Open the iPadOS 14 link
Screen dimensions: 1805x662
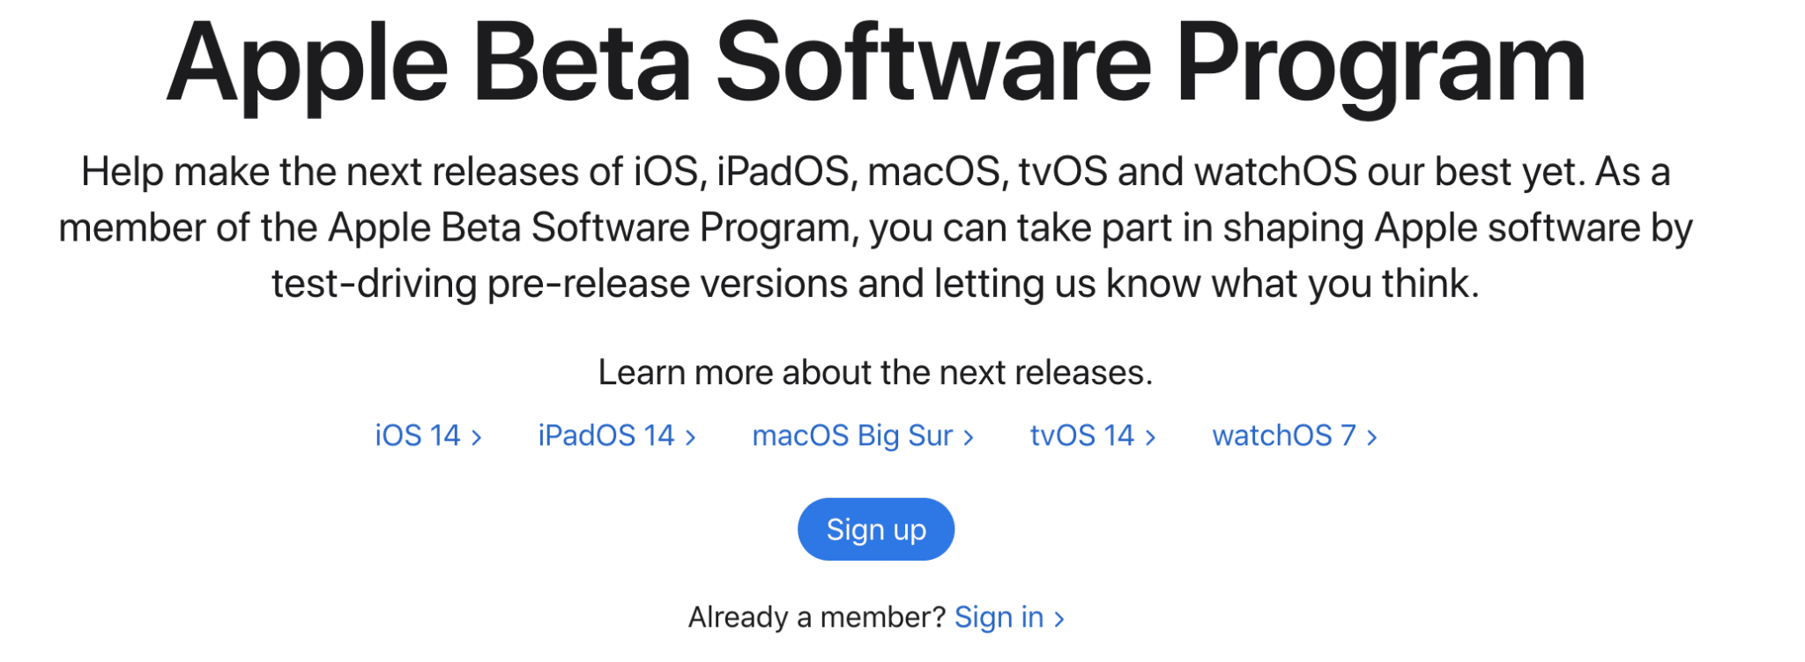605,435
